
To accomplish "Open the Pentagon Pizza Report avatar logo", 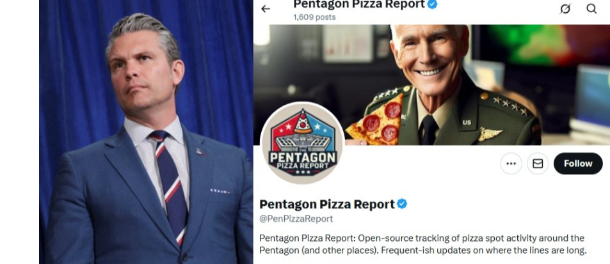I will (302, 144).
